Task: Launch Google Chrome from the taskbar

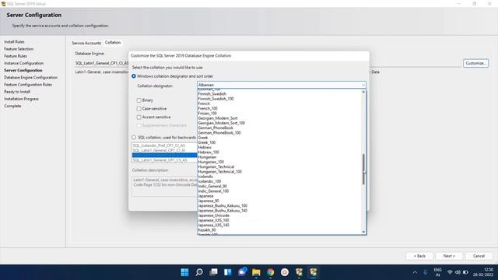Action: point(271,272)
